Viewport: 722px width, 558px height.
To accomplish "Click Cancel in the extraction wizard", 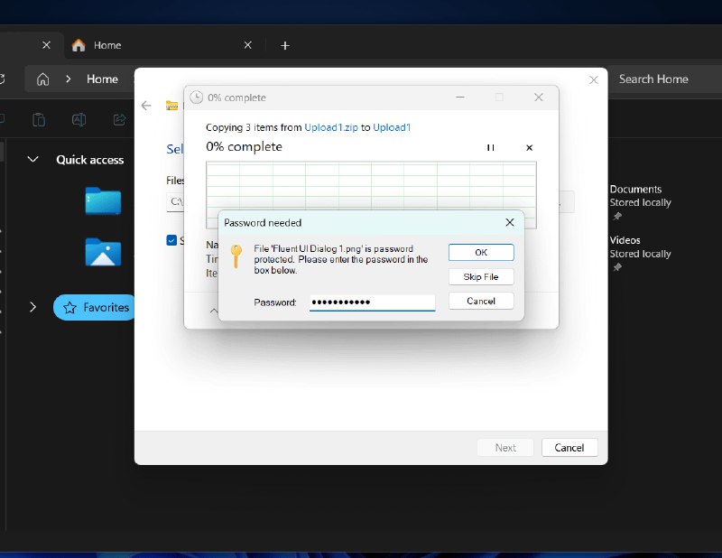I will tap(569, 448).
